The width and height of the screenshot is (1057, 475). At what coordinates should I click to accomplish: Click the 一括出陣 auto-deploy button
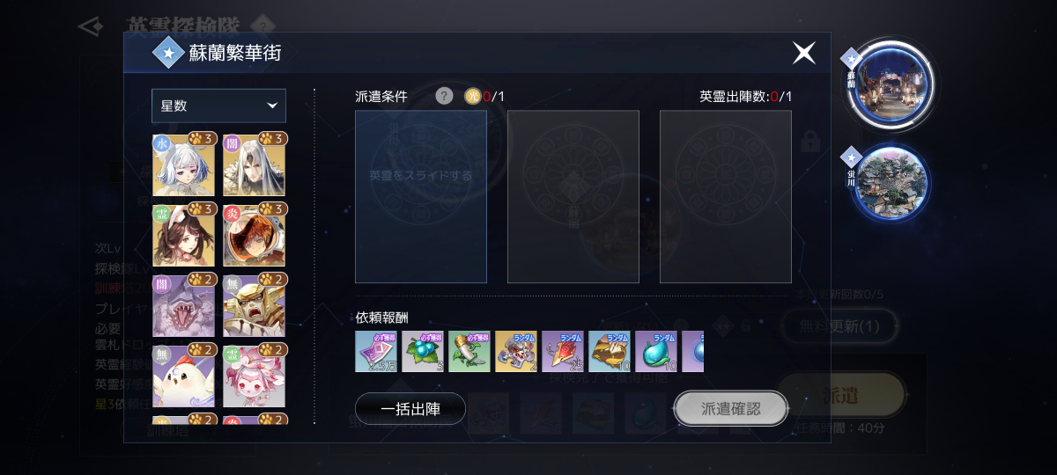coord(410,408)
